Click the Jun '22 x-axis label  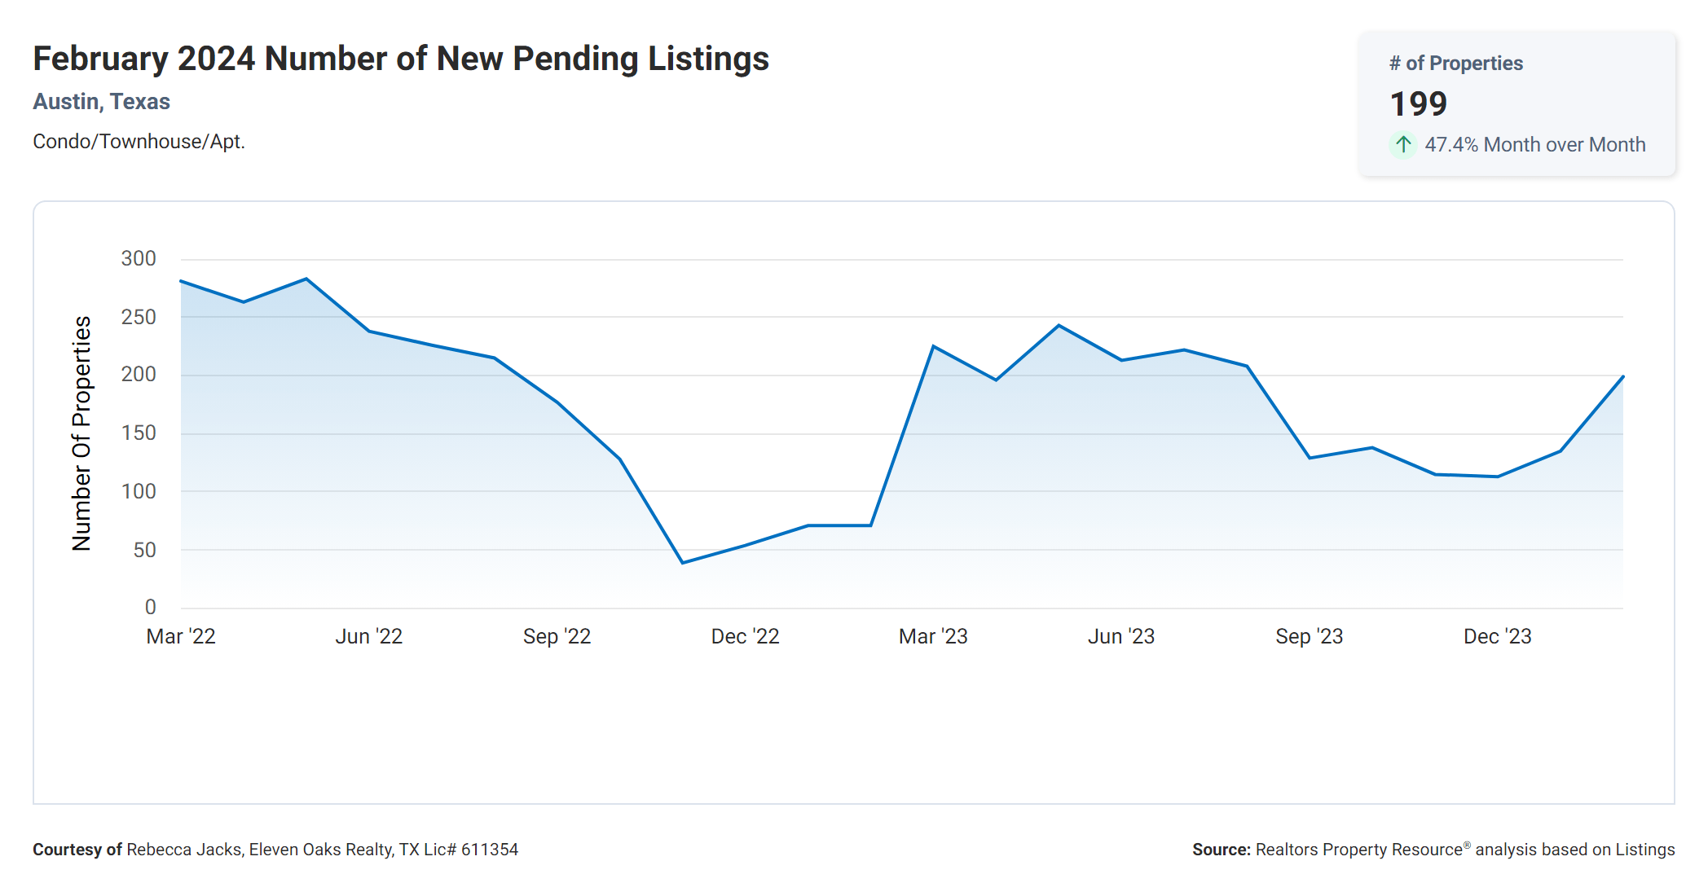click(x=369, y=636)
